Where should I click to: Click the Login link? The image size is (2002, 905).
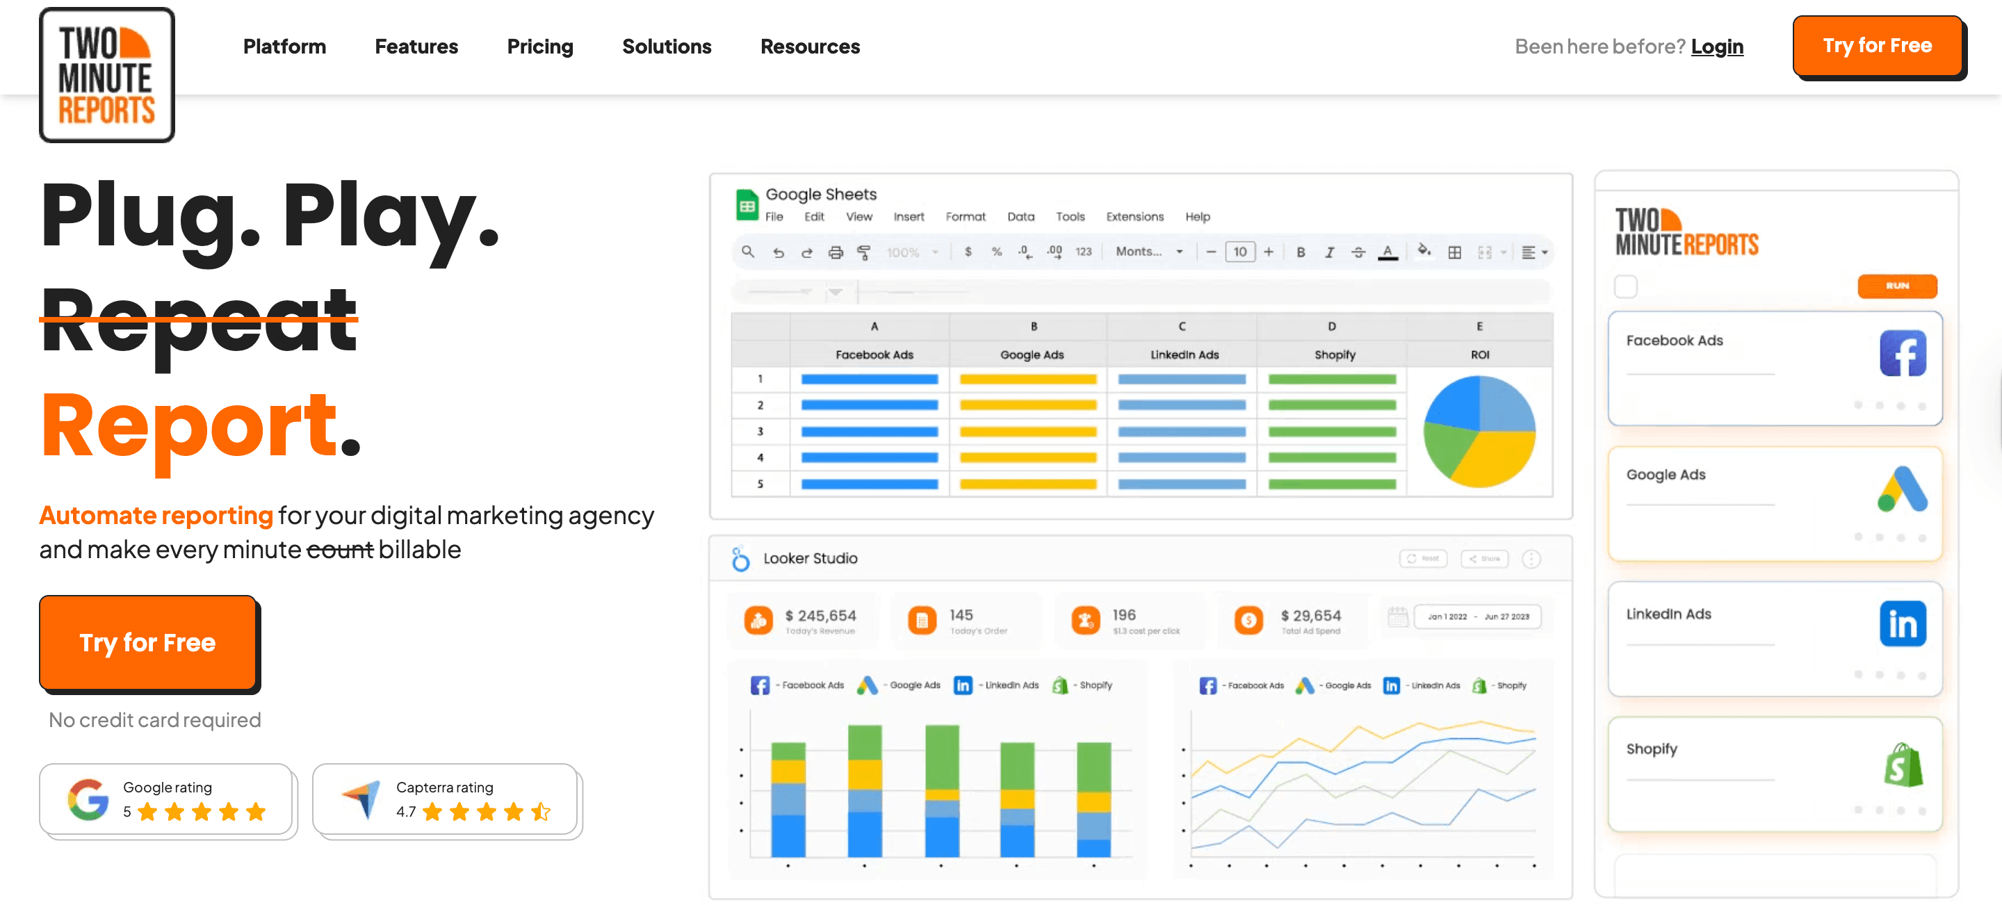1716,47
